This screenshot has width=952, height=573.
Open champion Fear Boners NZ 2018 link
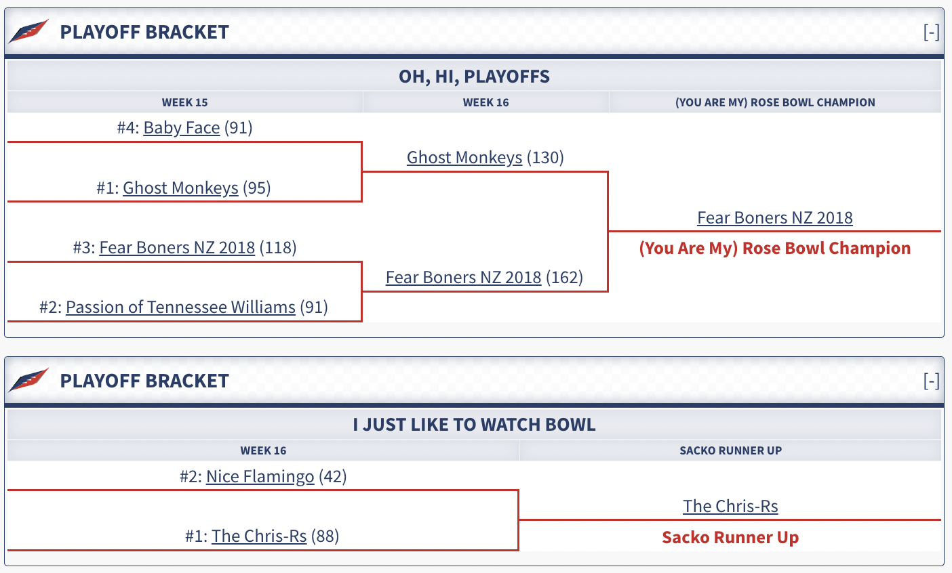(x=775, y=218)
